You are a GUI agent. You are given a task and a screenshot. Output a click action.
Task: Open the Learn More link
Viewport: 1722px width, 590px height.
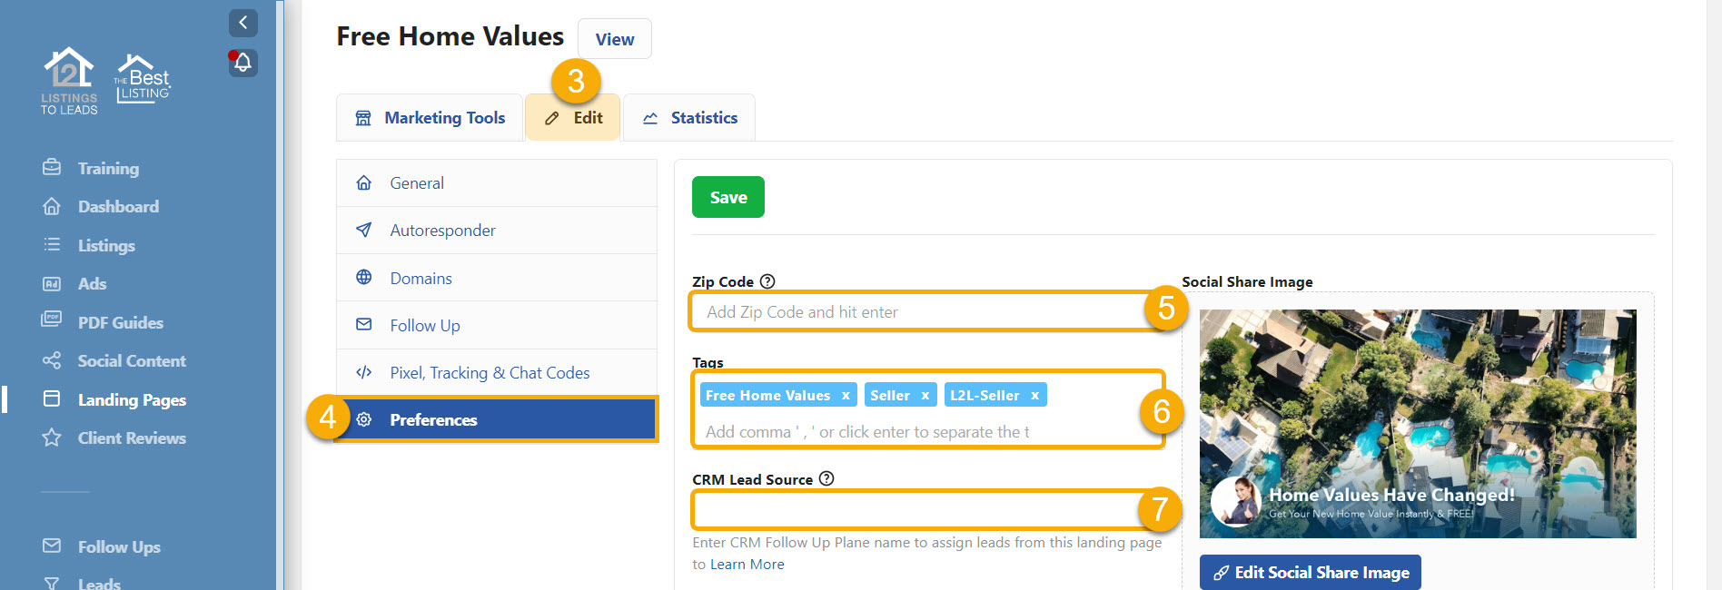pos(747,565)
